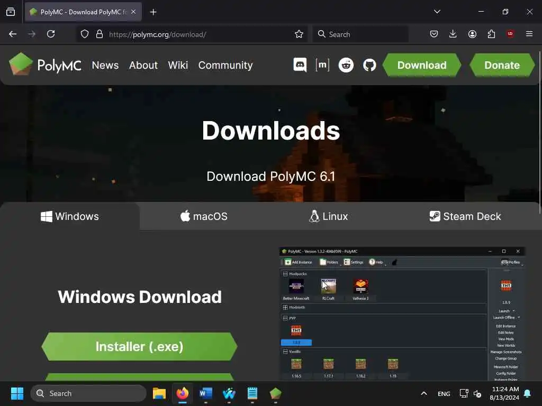Click the page vertical scrollbar

tap(540, 133)
